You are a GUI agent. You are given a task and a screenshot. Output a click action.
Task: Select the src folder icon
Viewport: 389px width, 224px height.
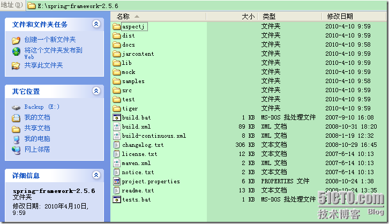click(x=117, y=90)
